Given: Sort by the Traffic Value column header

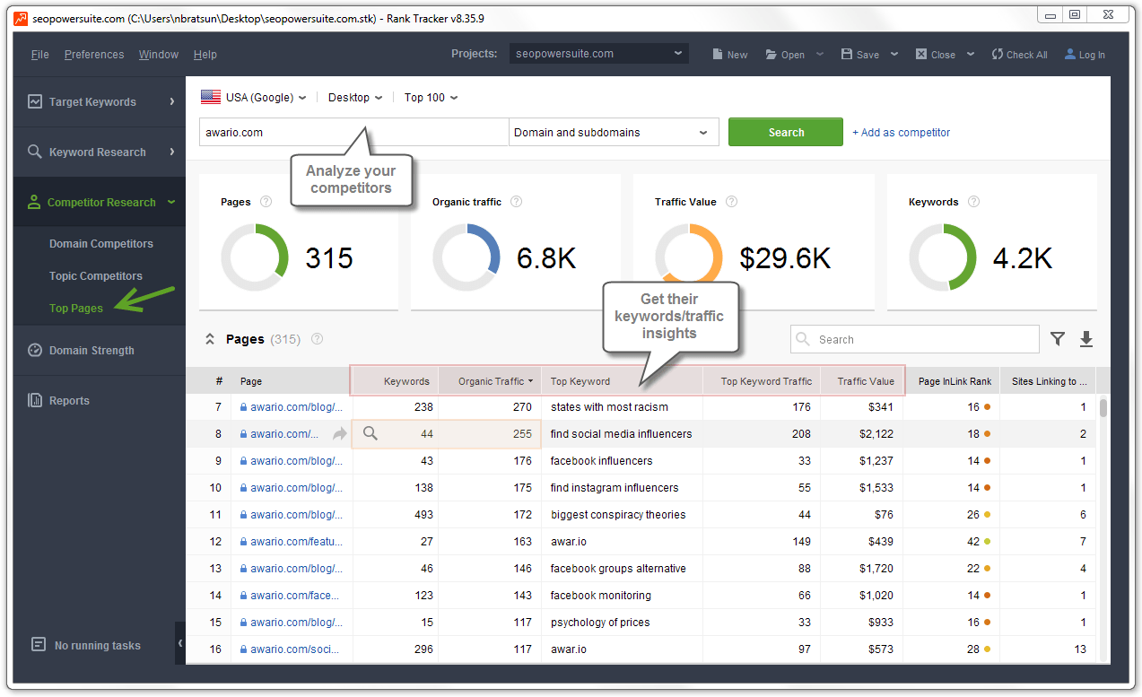Looking at the screenshot, I should point(862,381).
